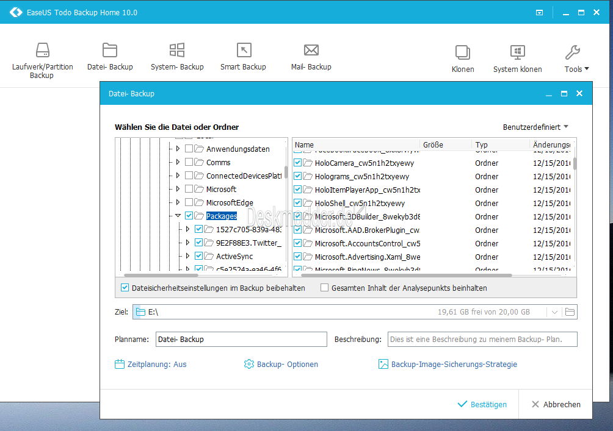Screen dimensions: 613x431
Task: Uncheck HoloCamera_cw5n1h2txyewy in file list
Action: pos(297,163)
